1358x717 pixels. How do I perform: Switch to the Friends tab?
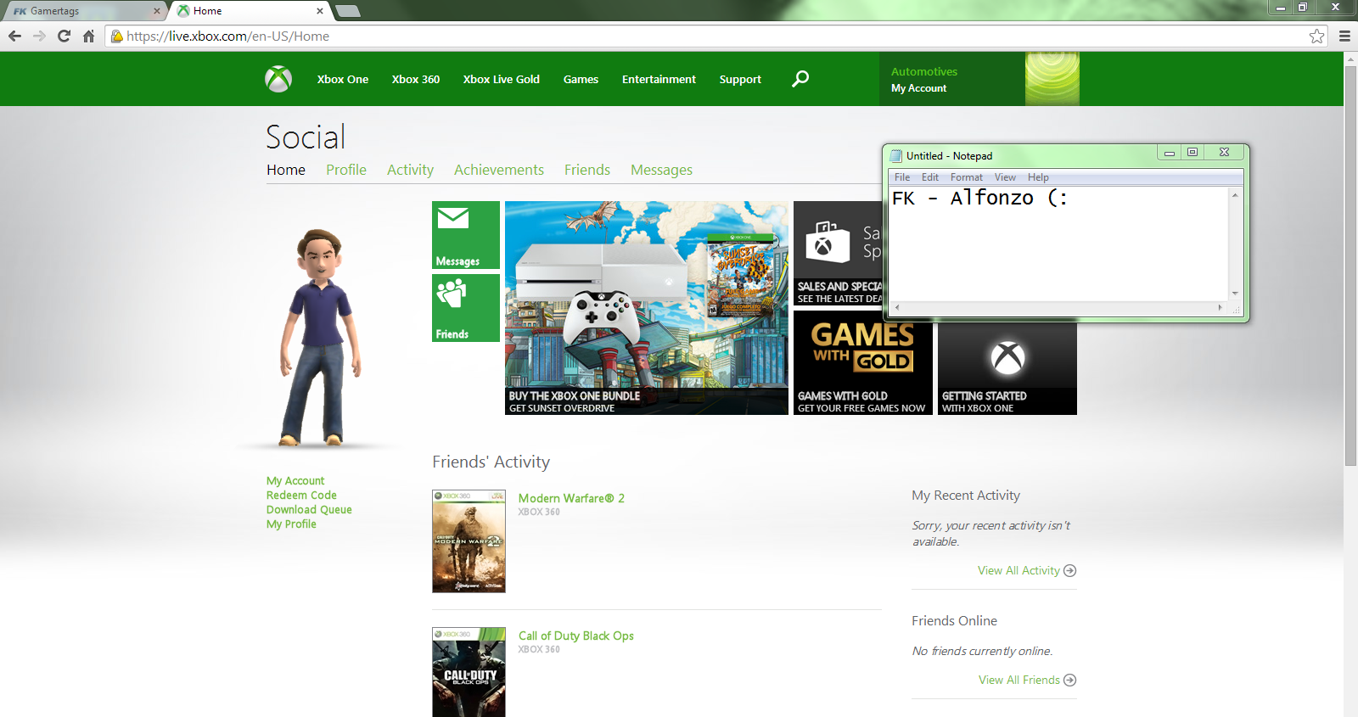point(587,170)
